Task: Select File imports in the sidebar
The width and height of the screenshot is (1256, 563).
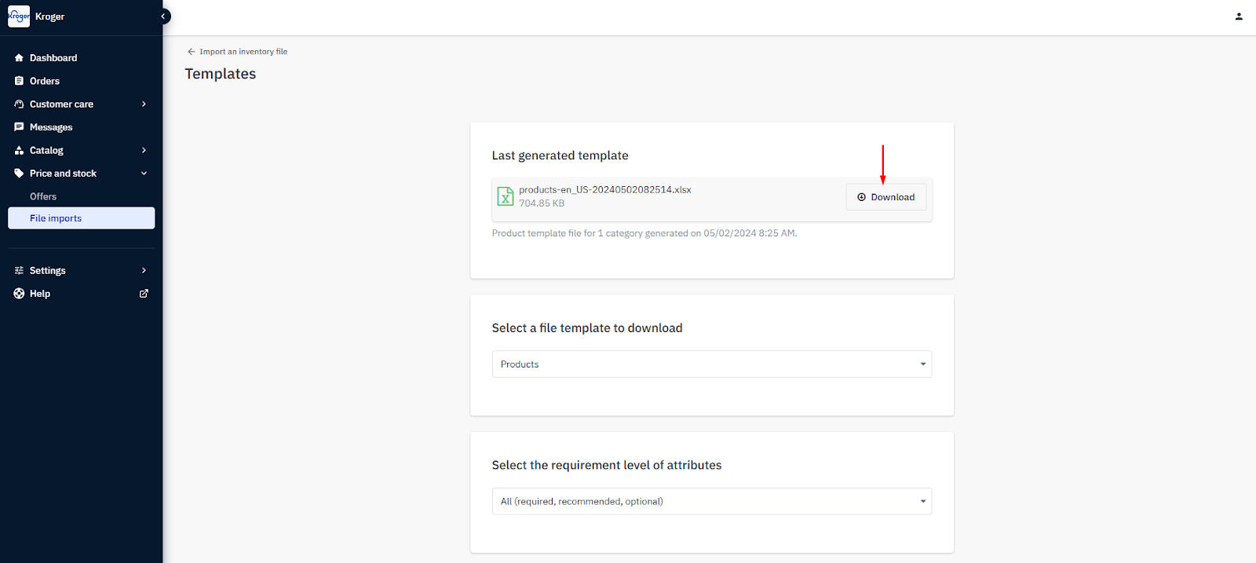Action: pyautogui.click(x=56, y=218)
